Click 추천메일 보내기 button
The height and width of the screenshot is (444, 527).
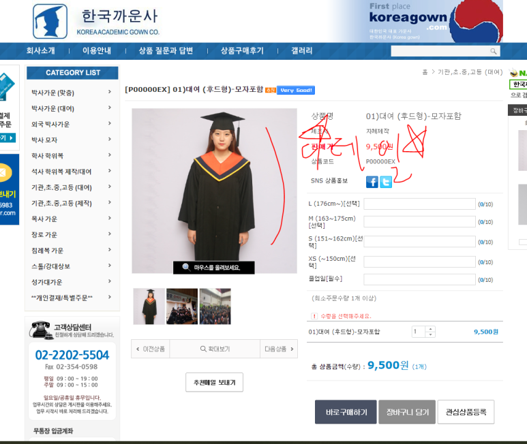coord(215,382)
